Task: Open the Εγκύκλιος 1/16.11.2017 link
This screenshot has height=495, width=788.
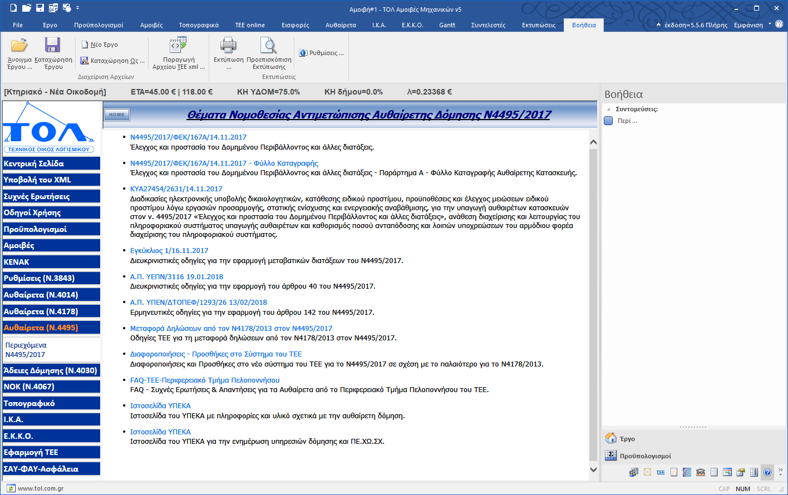Action: 169,251
